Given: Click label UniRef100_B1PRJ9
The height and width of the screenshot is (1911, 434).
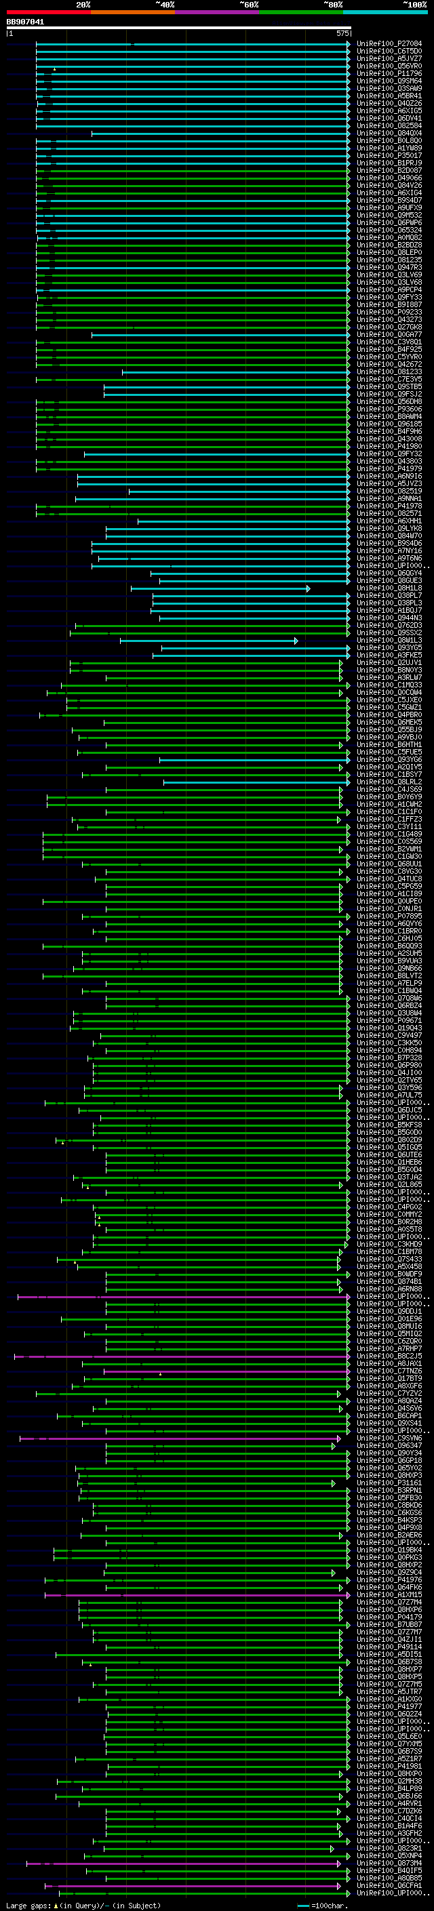Looking at the screenshot, I should (x=389, y=163).
